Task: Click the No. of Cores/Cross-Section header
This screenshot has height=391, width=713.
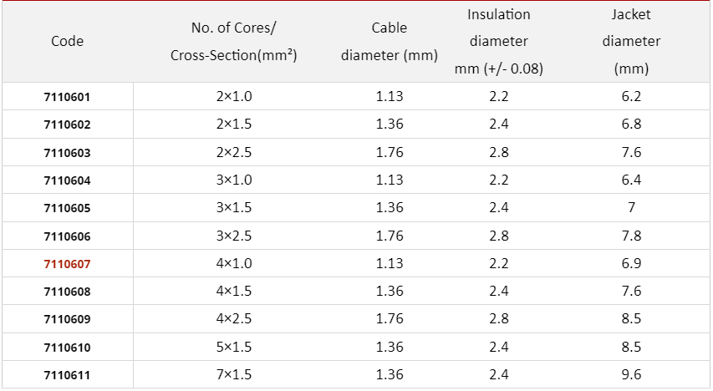Action: (x=234, y=42)
